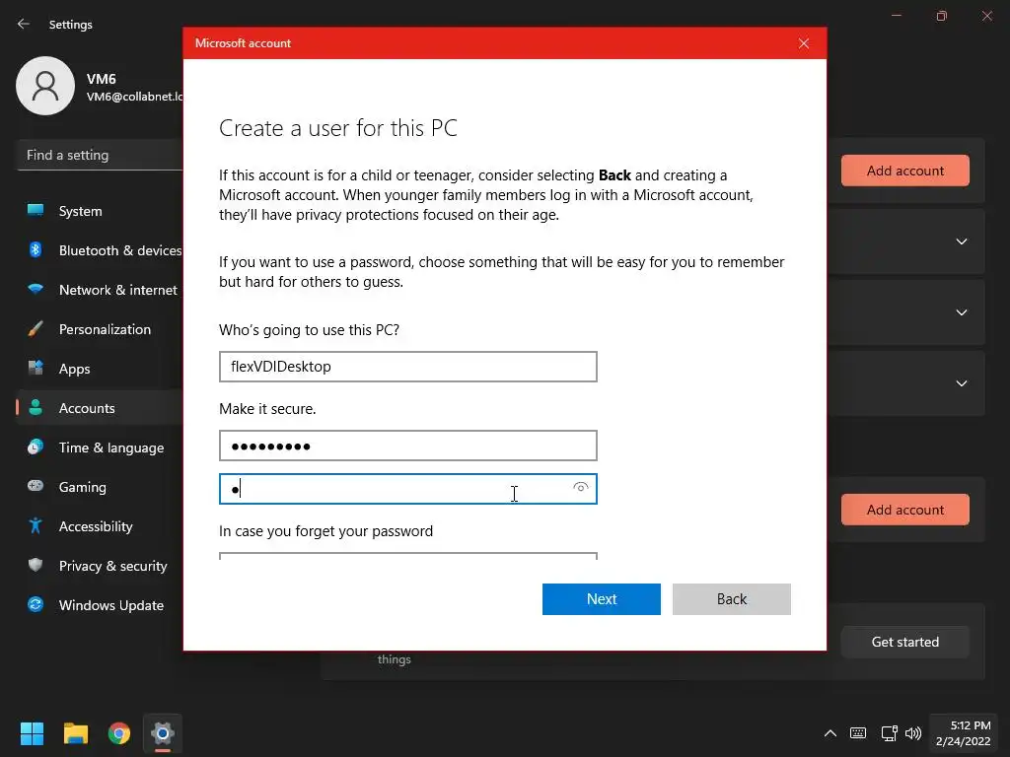This screenshot has width=1010, height=757.
Task: Click the 'Create a user for this PC' heading
Action: [x=338, y=128]
